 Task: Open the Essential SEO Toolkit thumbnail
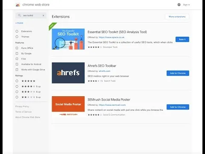68,39
